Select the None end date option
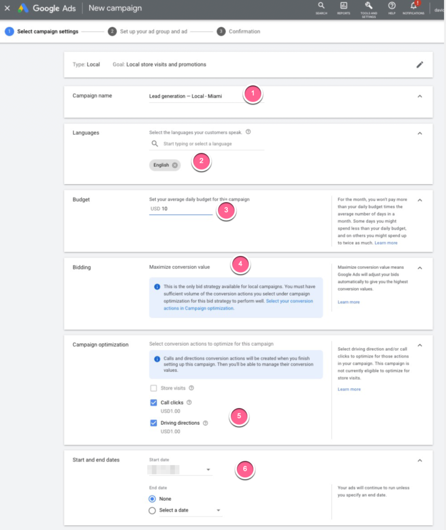 (x=152, y=499)
